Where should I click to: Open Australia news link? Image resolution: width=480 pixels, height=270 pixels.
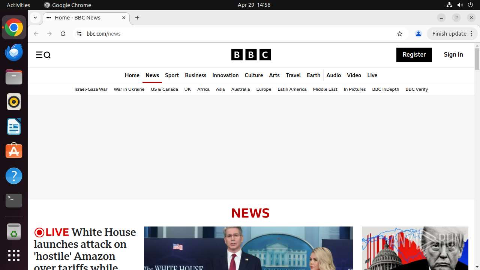coord(240,89)
